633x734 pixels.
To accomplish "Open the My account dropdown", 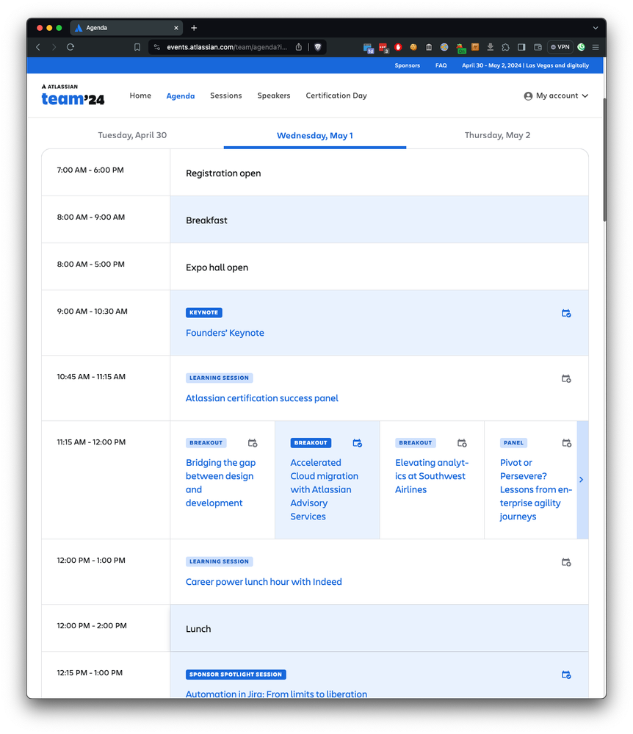I will (557, 96).
